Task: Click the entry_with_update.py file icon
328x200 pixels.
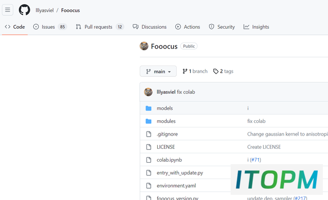Action: (x=149, y=173)
